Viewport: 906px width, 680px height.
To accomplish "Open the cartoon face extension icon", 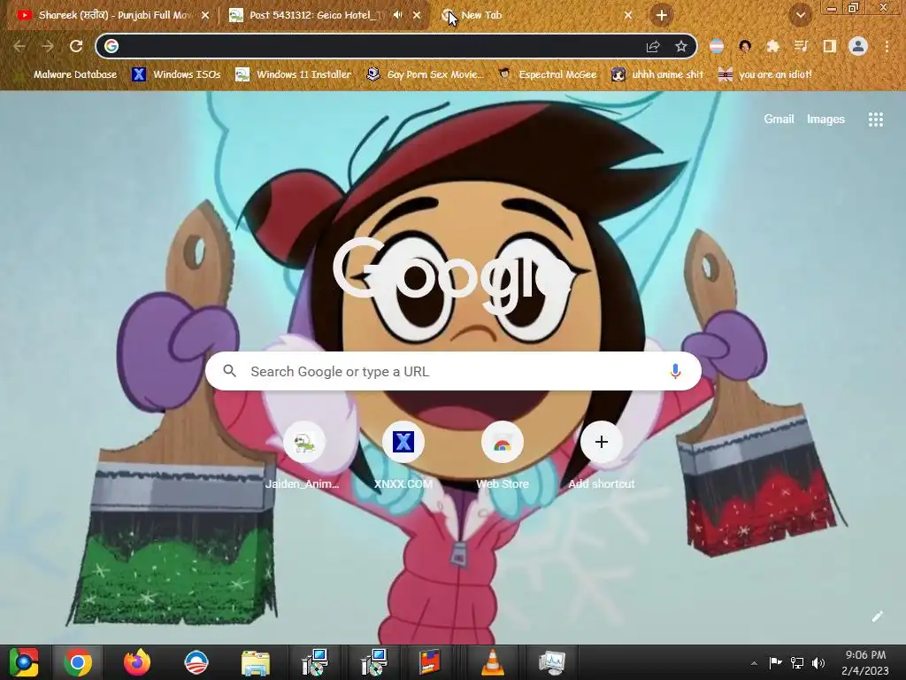I will [745, 46].
